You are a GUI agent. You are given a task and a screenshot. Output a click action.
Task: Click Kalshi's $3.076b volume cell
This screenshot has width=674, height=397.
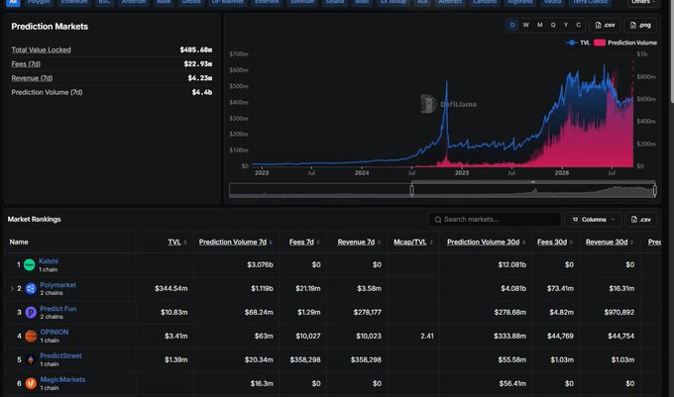click(x=260, y=264)
